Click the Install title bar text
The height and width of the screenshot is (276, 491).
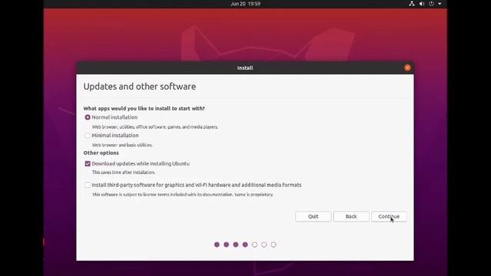pos(245,67)
